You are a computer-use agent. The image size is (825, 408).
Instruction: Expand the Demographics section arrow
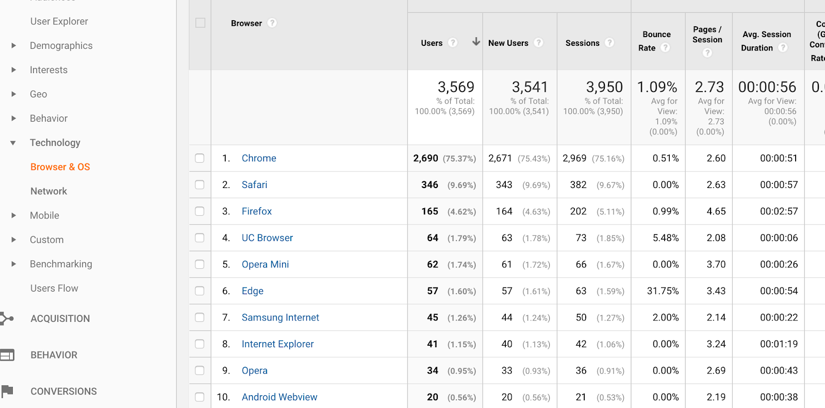[13, 45]
